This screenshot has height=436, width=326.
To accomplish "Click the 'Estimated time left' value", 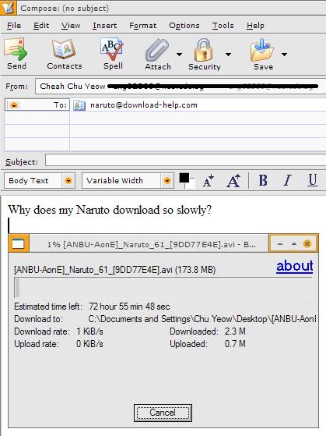I will (129, 307).
